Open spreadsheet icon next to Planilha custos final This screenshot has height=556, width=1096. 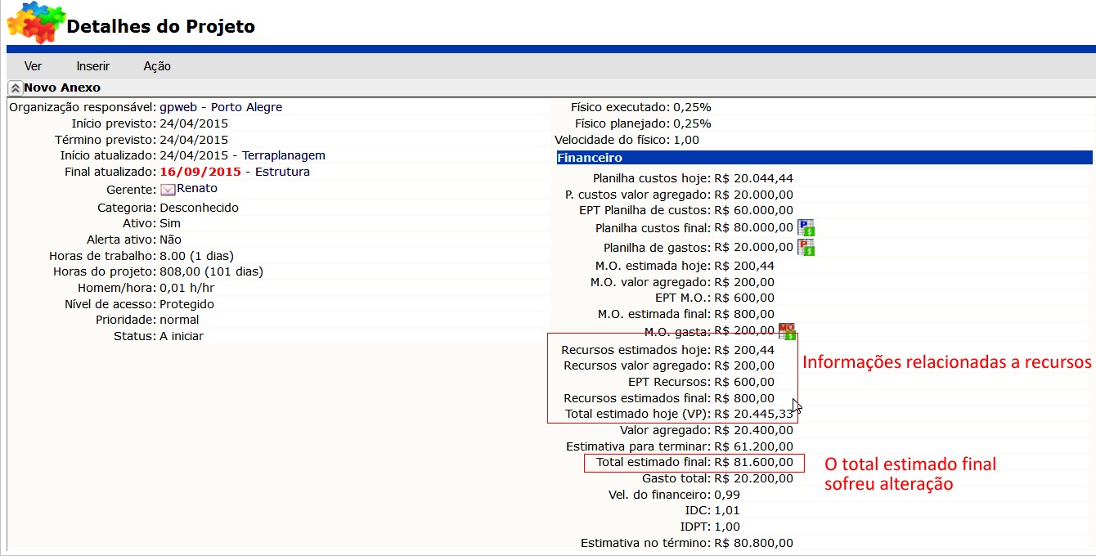click(806, 228)
